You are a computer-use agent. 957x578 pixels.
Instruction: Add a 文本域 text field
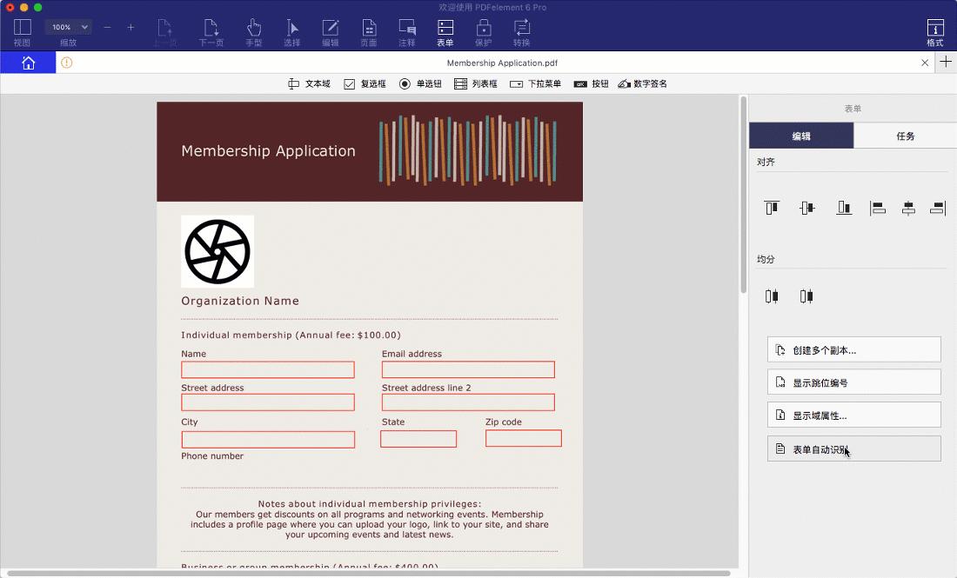[309, 83]
